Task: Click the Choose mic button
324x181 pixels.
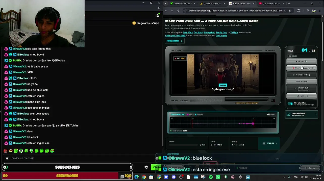Action: 302,96
